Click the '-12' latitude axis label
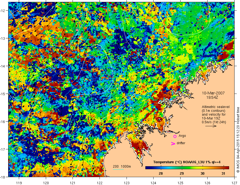 (3, 11)
